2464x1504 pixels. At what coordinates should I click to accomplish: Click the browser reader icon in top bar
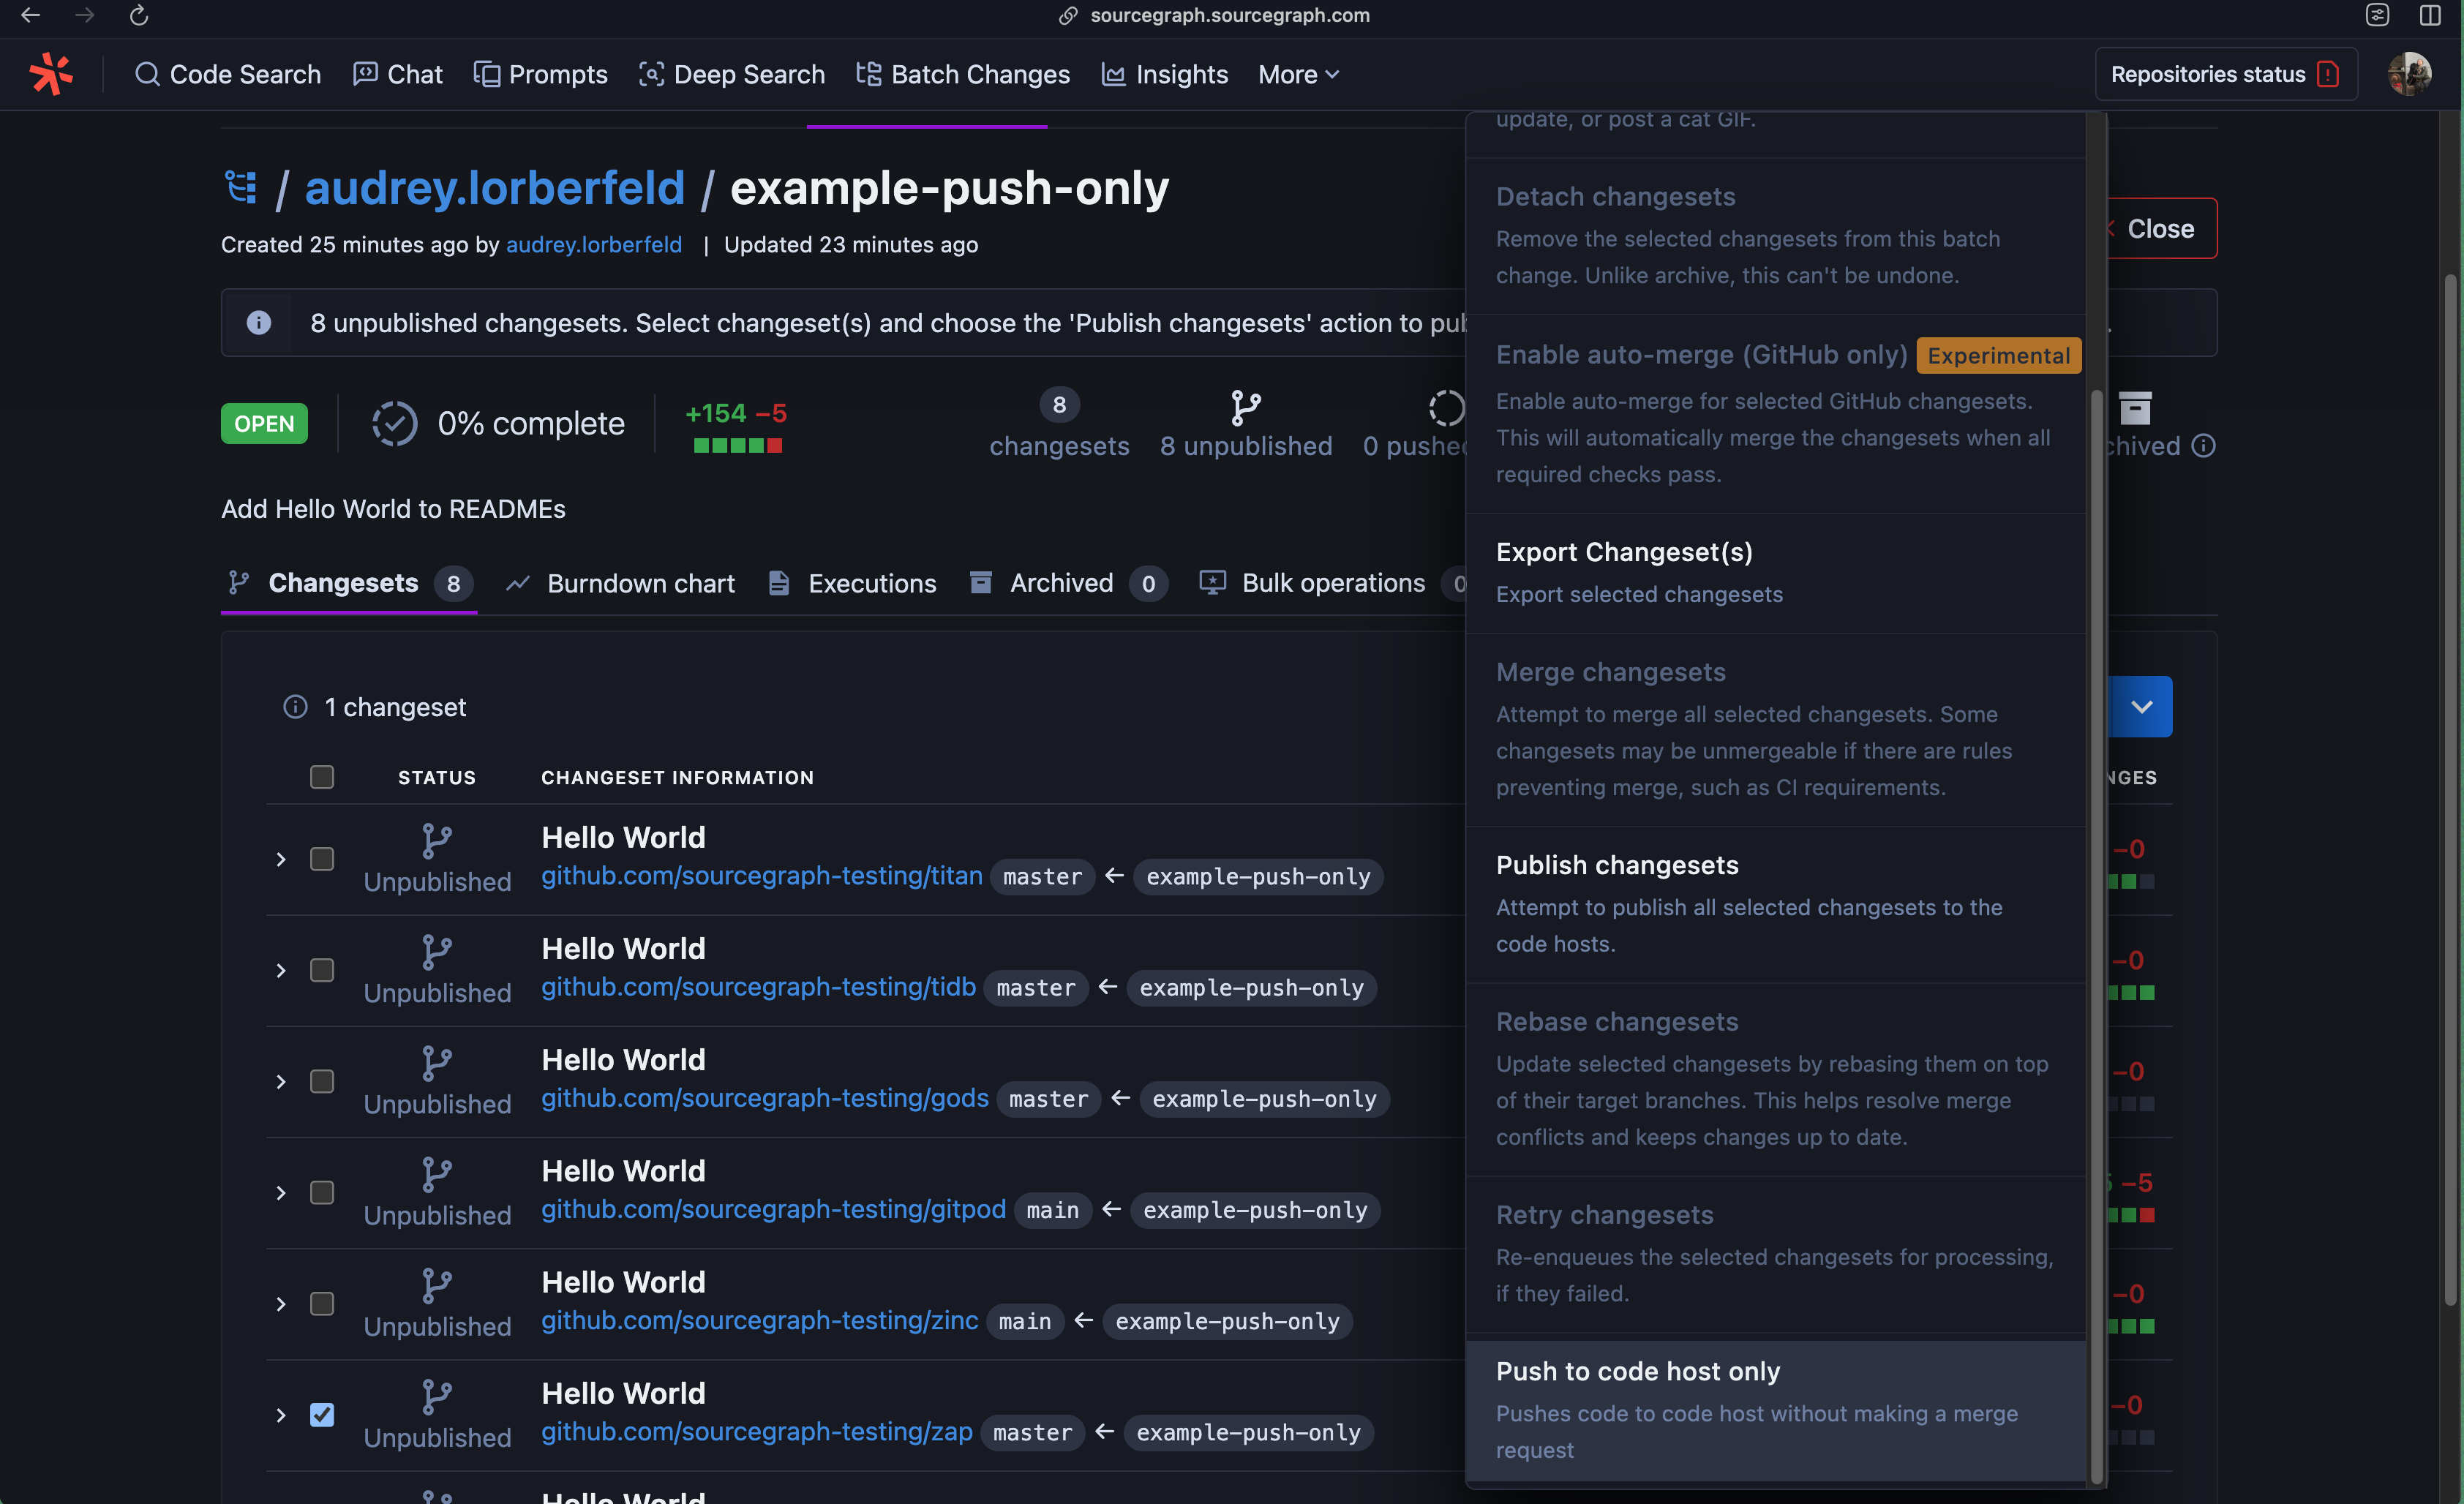coord(2377,15)
